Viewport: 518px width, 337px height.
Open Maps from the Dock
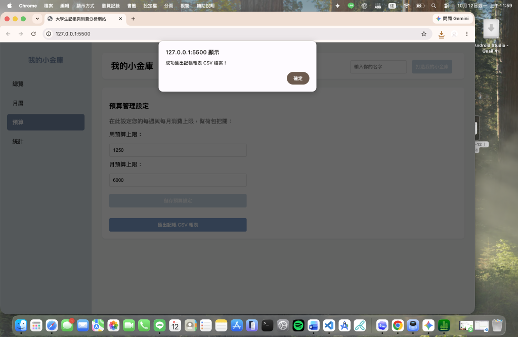(x=98, y=325)
